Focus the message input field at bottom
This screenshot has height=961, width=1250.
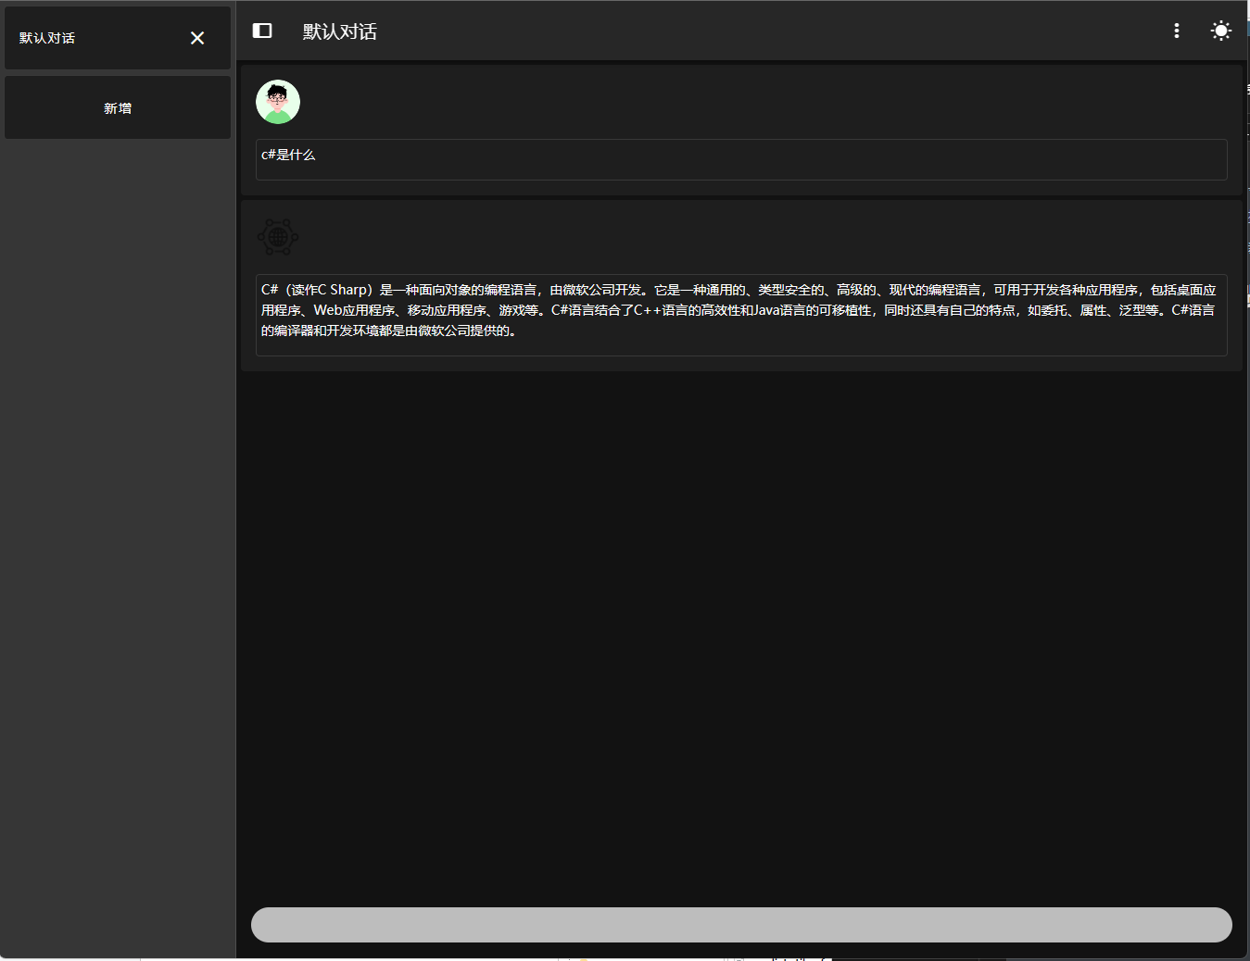coord(741,925)
